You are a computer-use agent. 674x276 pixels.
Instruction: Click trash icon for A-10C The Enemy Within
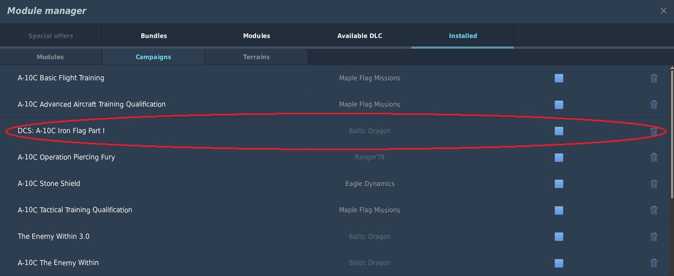click(653, 262)
